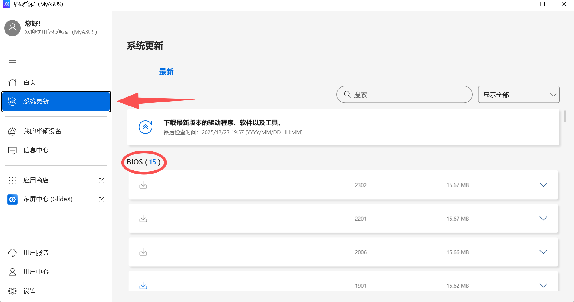This screenshot has width=574, height=302.
Task: Click the 您好! greeting text
Action: coord(33,23)
